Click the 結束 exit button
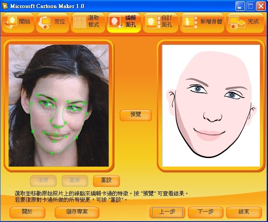The image size is (268, 222). (x=244, y=212)
